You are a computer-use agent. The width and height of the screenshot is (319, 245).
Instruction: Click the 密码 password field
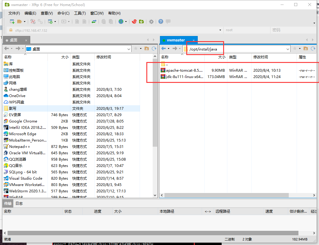pyautogui.click(x=293, y=30)
